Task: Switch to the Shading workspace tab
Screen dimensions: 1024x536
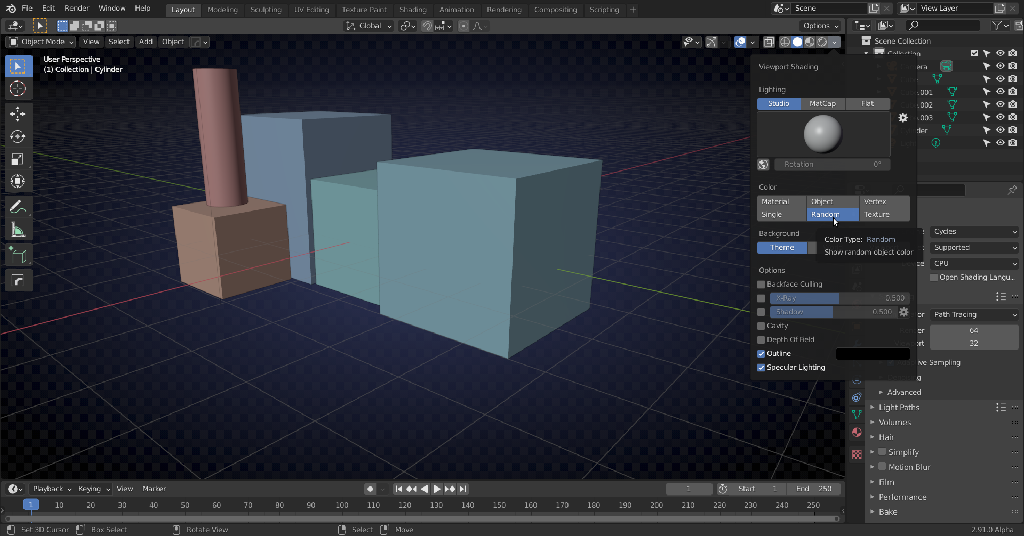Action: coord(413,10)
